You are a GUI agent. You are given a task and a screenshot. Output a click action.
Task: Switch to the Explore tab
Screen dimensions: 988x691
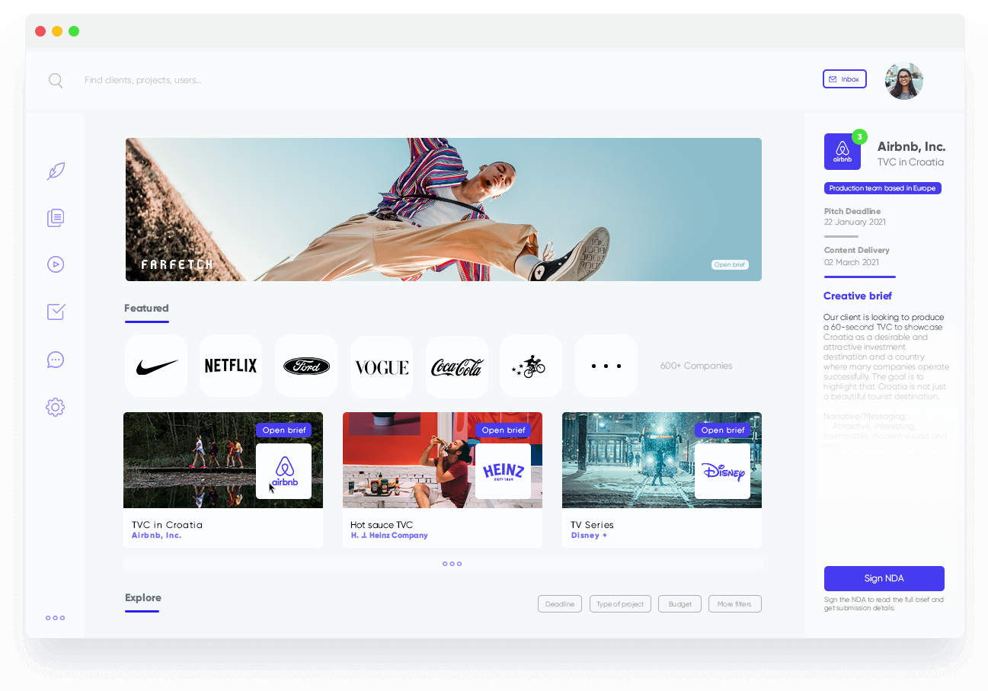(143, 598)
